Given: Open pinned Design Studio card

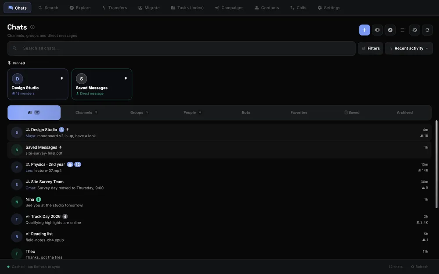Looking at the screenshot, I should click(38, 84).
